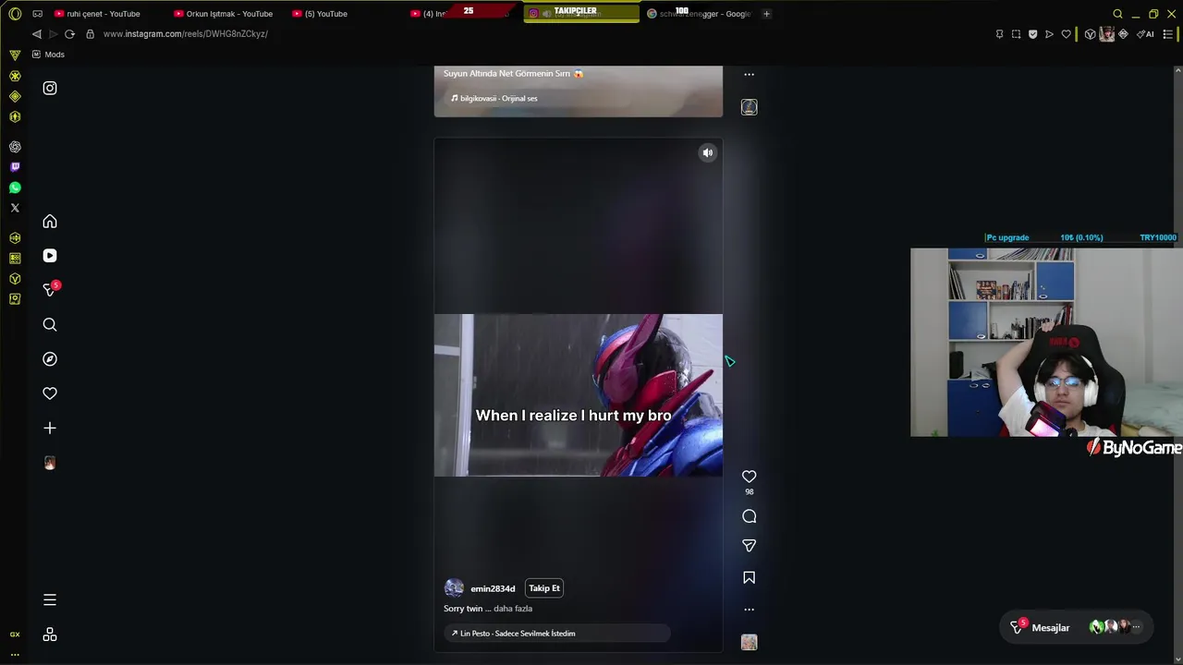Take snapshot with toolbar capture icon
This screenshot has width=1183, height=665.
pos(1016,34)
